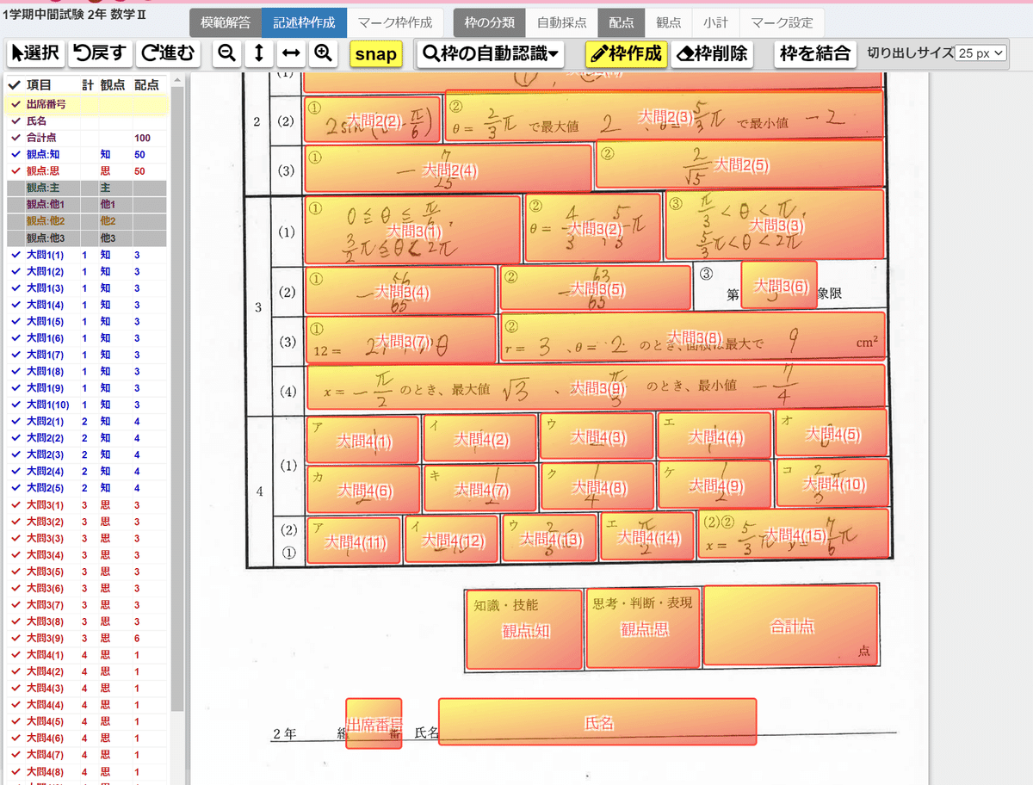Activate the 枠作成 pencil tool

click(x=626, y=53)
